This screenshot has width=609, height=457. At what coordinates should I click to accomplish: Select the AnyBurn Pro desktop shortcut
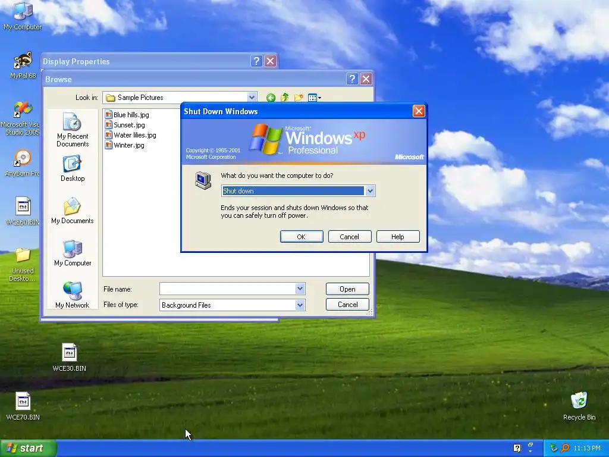[21, 163]
